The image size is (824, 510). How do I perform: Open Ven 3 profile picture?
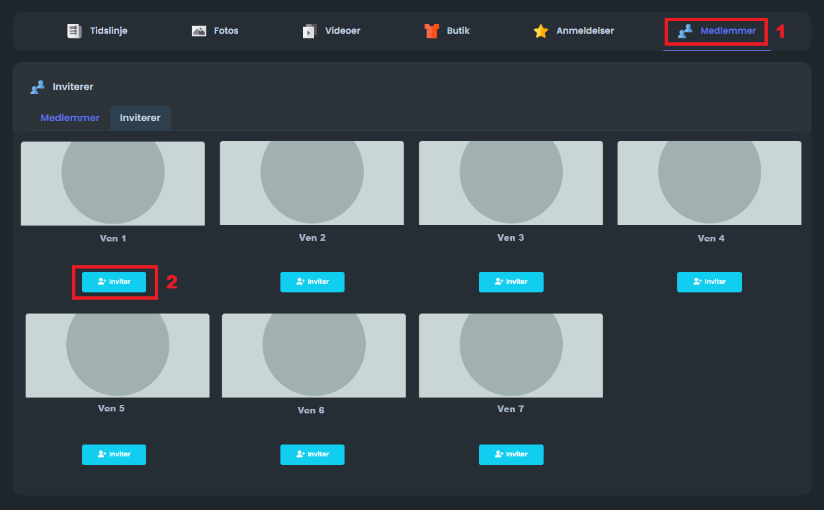(x=511, y=183)
